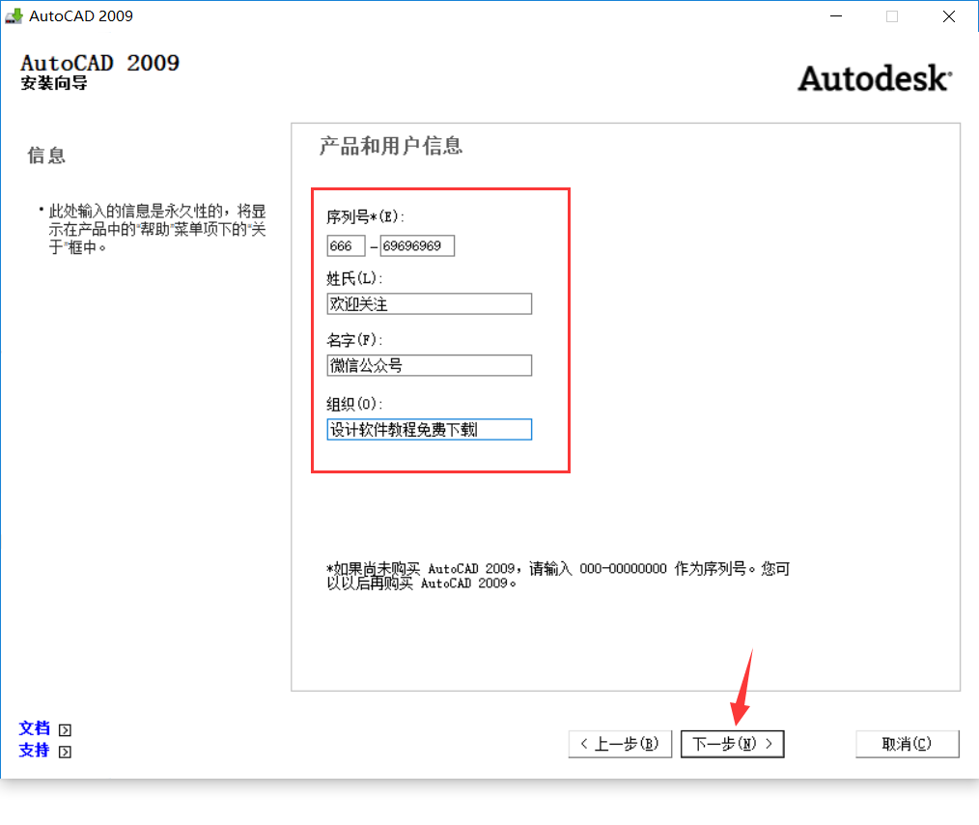Select the 姓氏 field with 欢迎关注
Viewport: 979px width, 825px height.
[x=429, y=304]
